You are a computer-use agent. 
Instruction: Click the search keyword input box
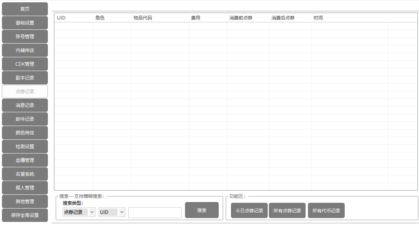pos(155,213)
